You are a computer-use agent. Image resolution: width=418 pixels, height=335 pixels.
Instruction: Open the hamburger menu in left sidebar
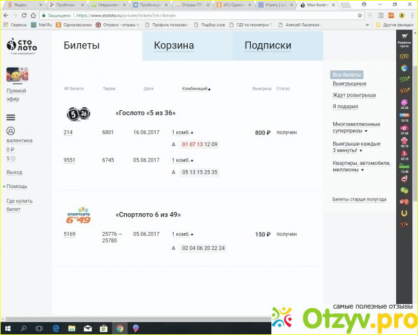[x=10, y=117]
